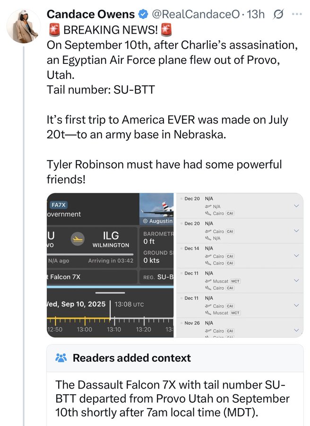The height and width of the screenshot is (426, 310).
Task: Click the Candace Owens display name
Action: coord(91,14)
